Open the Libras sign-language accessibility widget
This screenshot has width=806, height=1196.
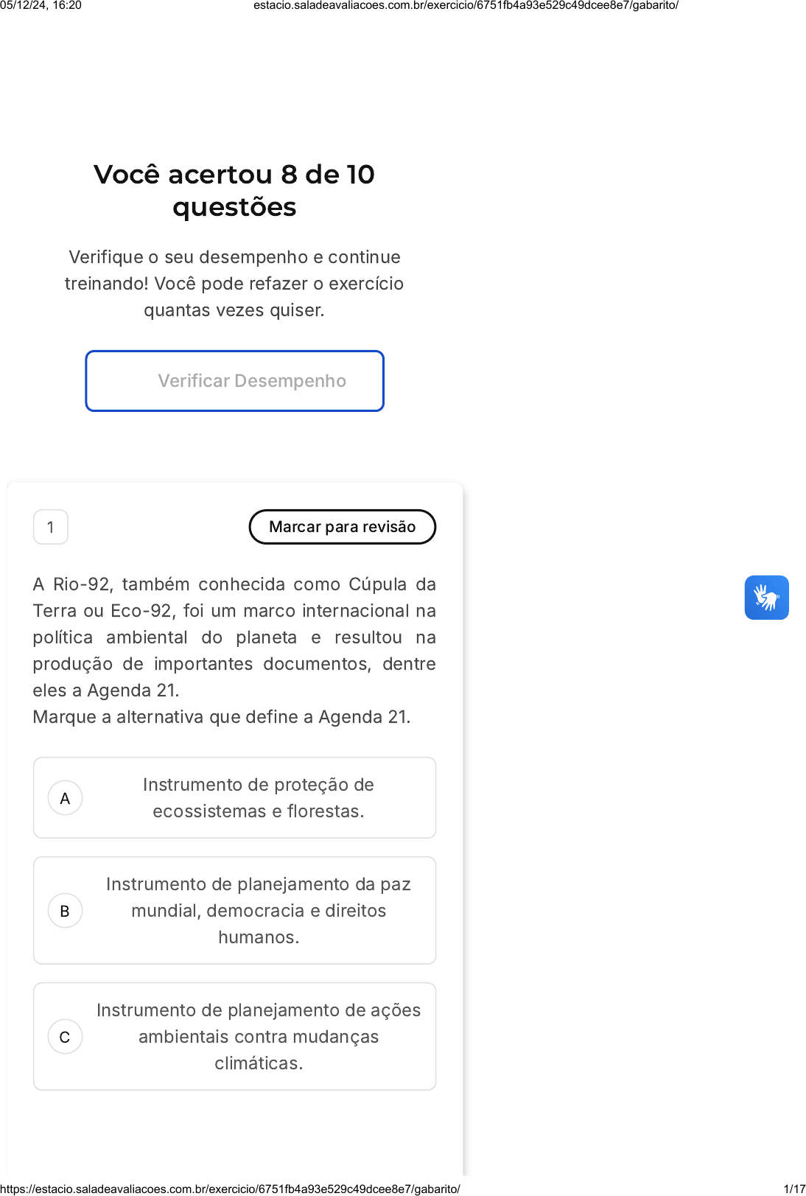[766, 598]
